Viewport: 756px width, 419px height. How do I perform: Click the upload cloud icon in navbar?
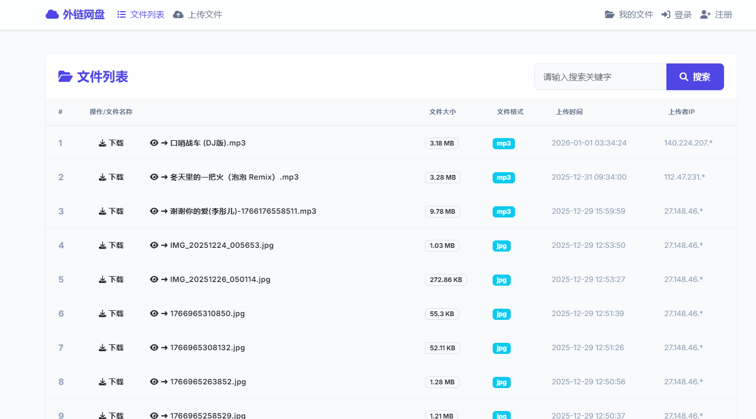[179, 14]
